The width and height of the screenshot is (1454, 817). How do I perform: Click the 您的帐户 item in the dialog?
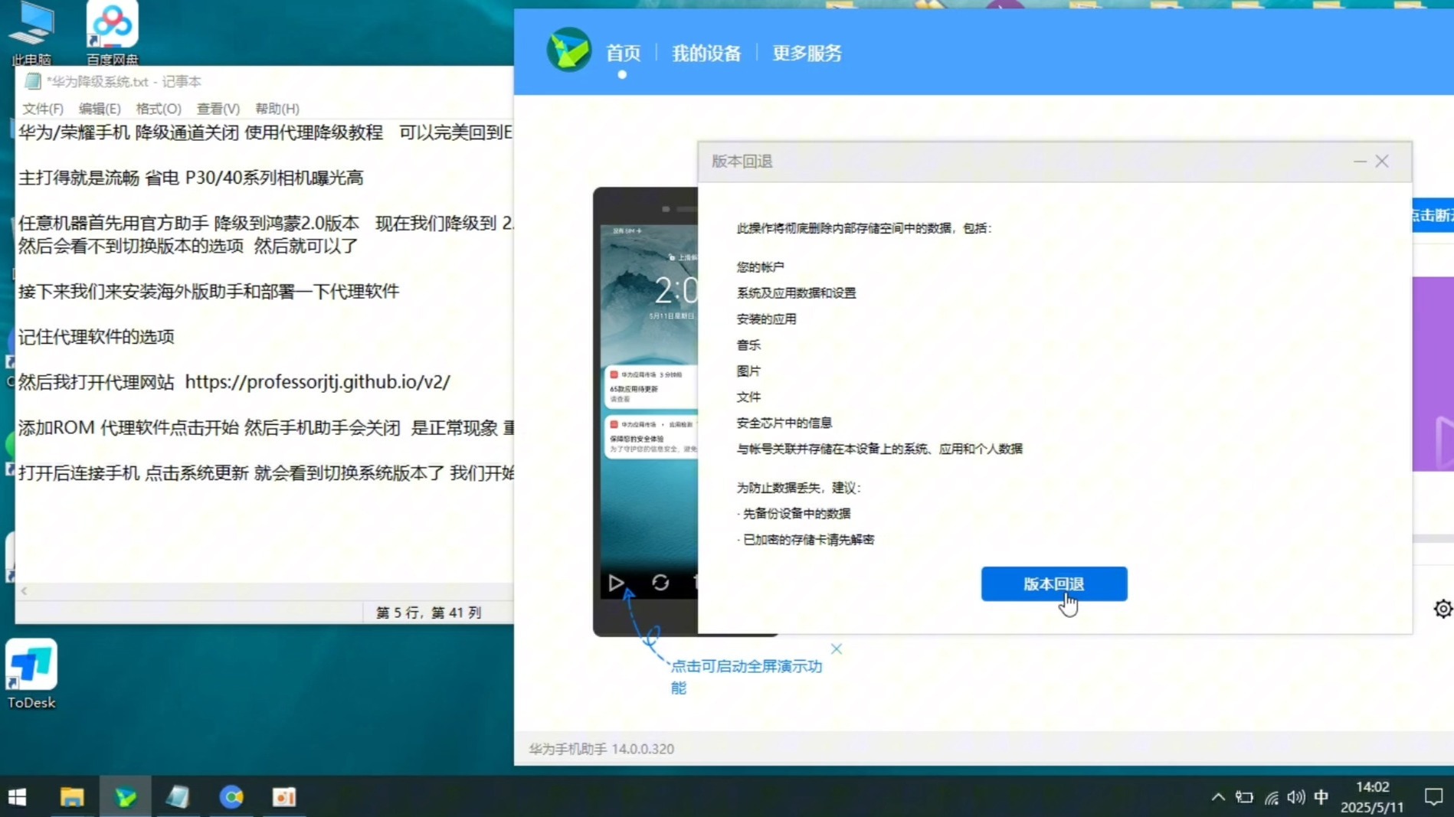tap(761, 267)
